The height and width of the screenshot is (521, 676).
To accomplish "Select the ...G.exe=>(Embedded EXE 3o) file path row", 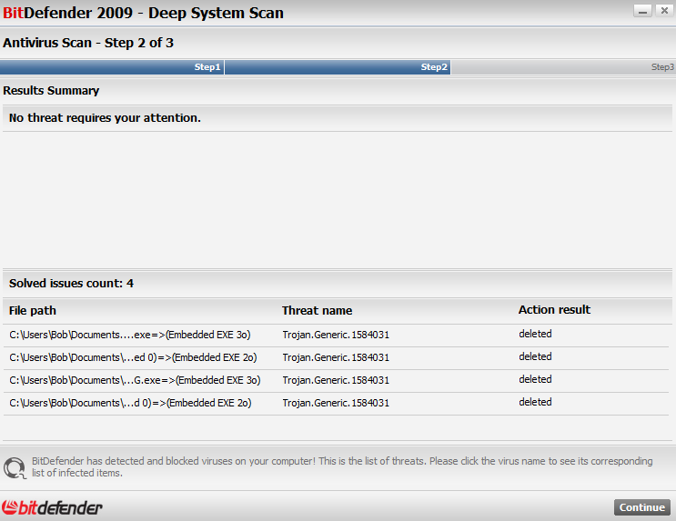I will pyautogui.click(x=338, y=381).
